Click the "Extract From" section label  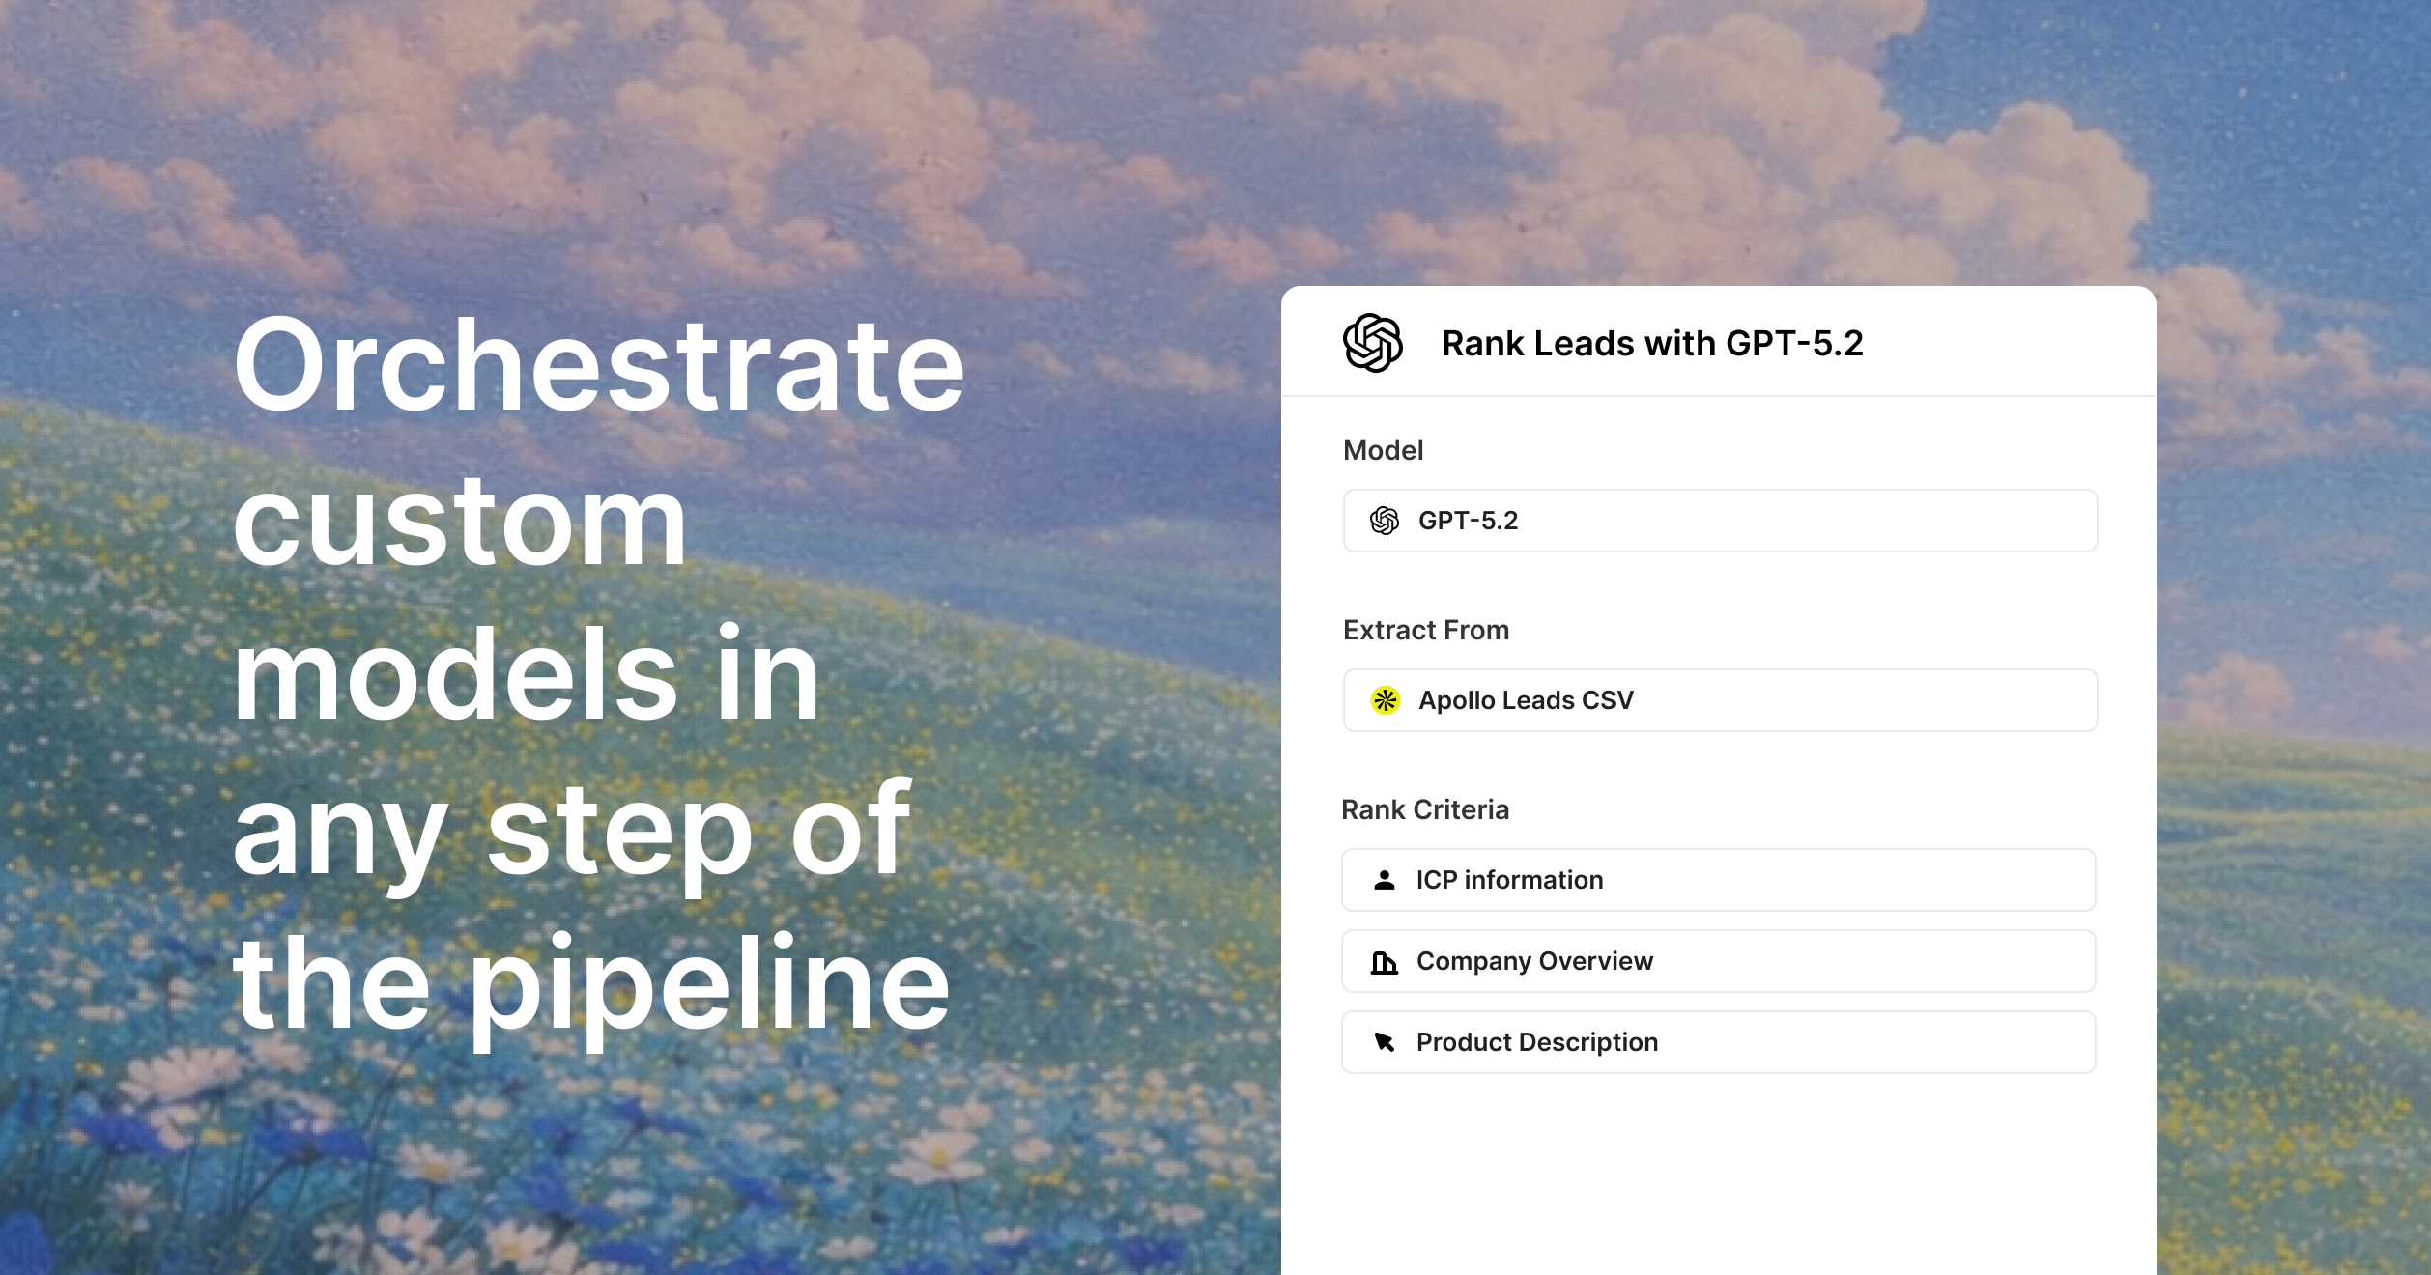[x=1425, y=630]
